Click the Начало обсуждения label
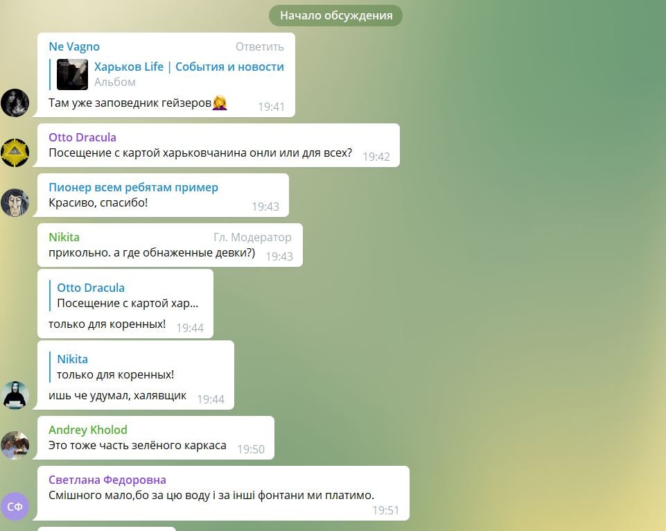Image resolution: width=666 pixels, height=531 pixels. click(335, 16)
